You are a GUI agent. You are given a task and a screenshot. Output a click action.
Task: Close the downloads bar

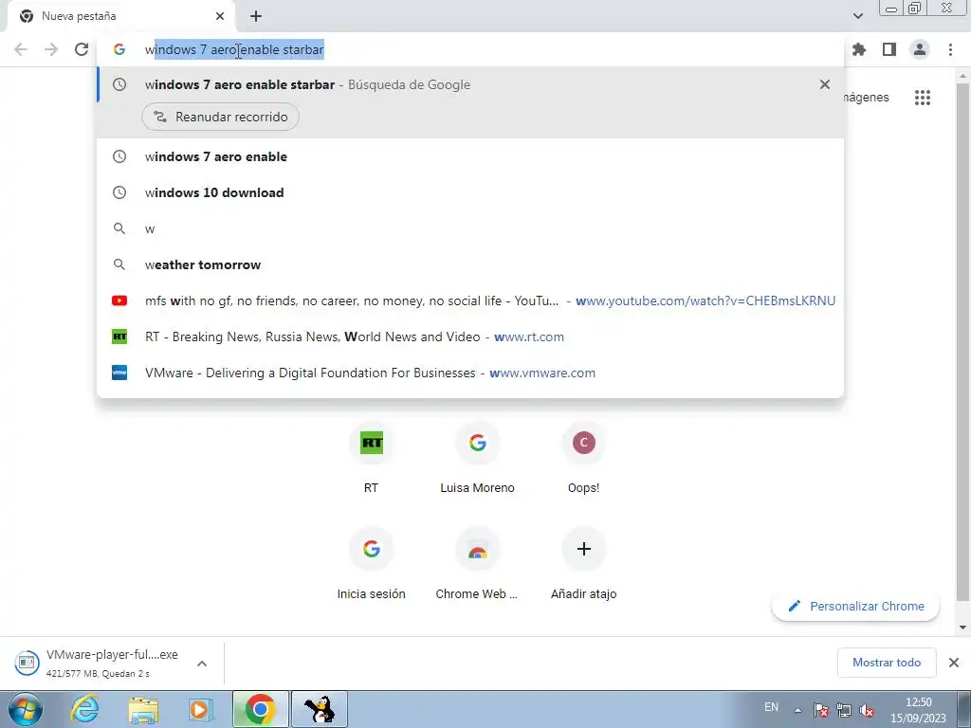click(x=954, y=663)
